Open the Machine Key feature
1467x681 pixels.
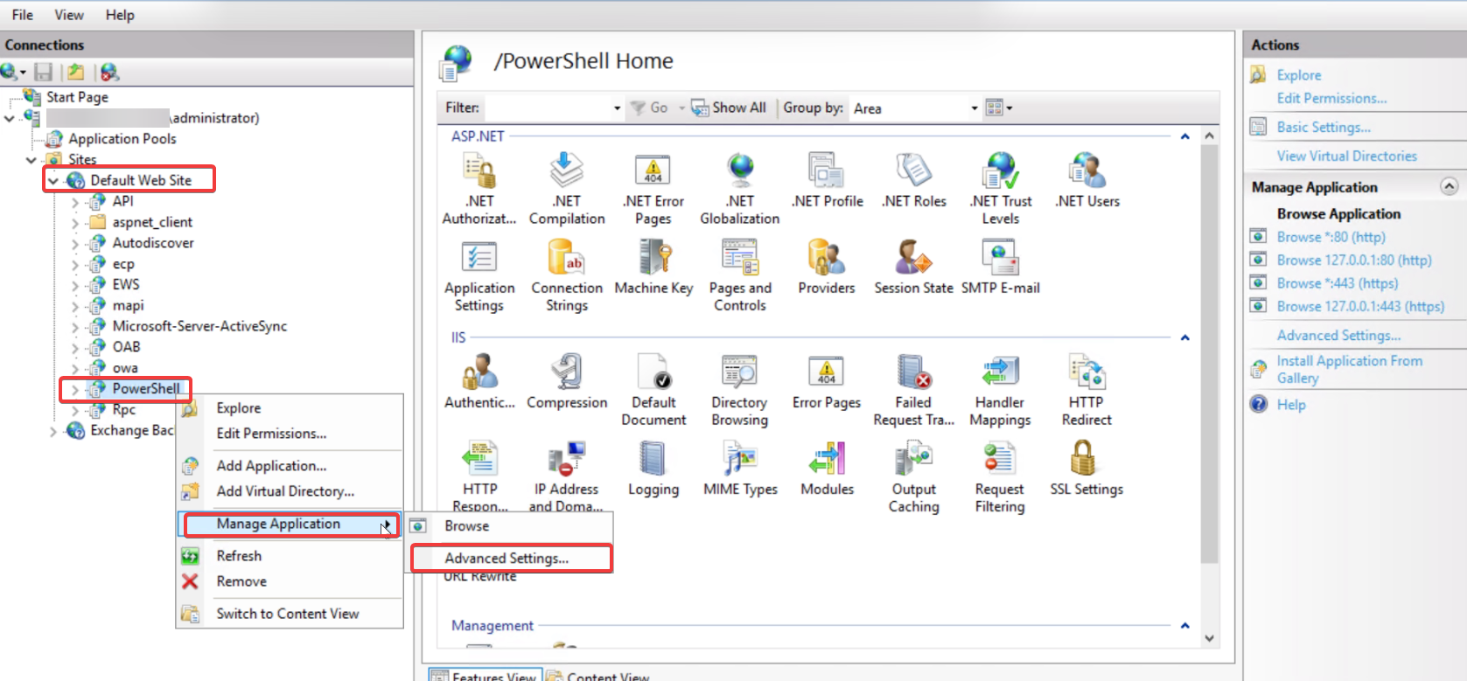pyautogui.click(x=653, y=267)
